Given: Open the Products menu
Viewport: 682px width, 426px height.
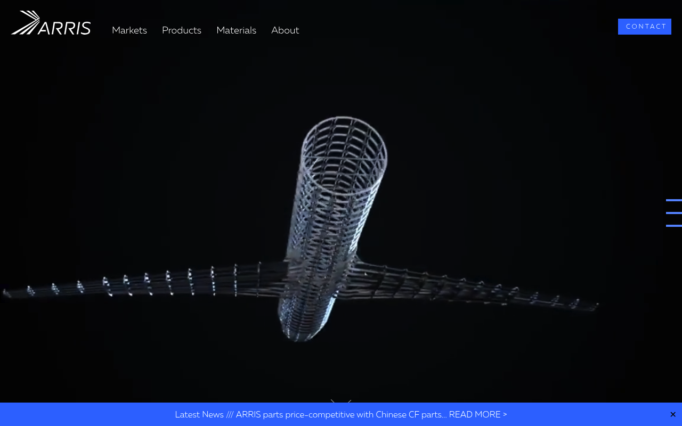Looking at the screenshot, I should coord(182,30).
